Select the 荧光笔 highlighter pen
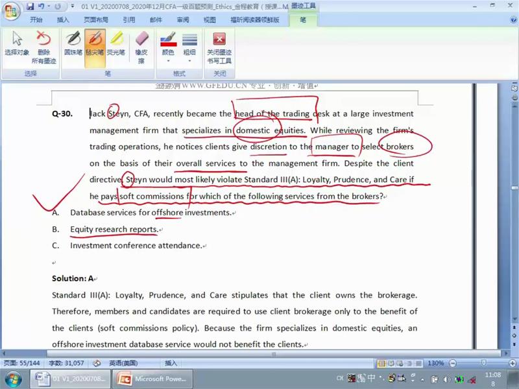Screen dimensions: 519x389 coord(116,43)
